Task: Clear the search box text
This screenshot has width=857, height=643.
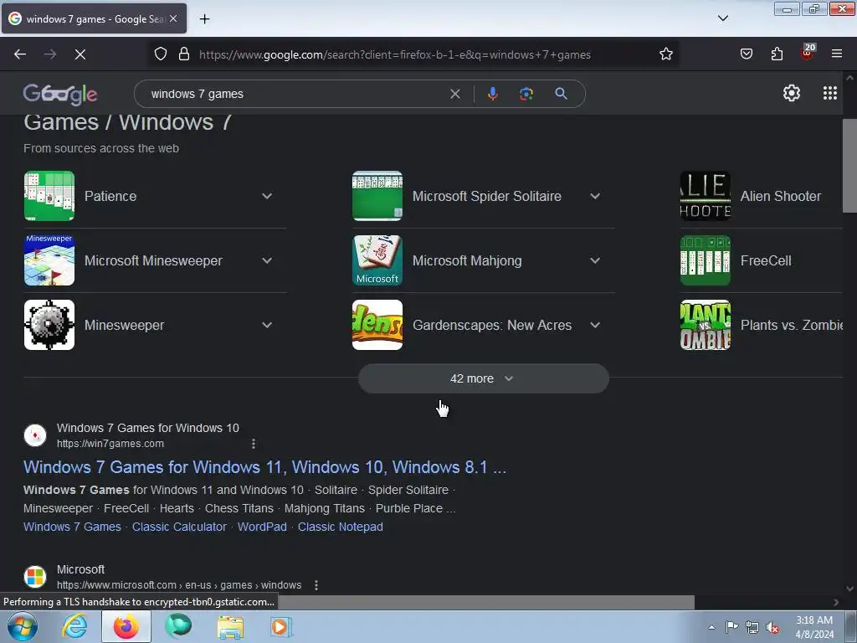Action: click(x=454, y=94)
